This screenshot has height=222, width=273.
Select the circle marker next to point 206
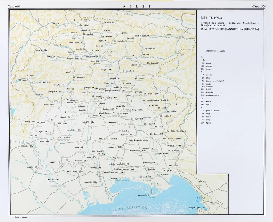(118, 172)
